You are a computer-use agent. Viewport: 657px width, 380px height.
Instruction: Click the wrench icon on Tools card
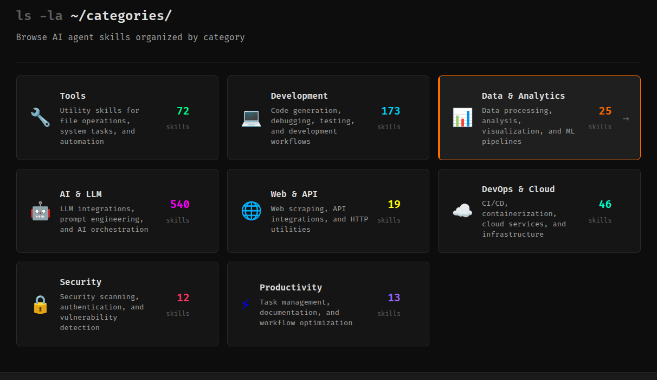[40, 118]
